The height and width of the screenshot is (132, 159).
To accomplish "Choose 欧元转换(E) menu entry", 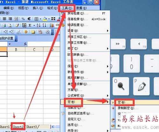I will coord(85,55).
